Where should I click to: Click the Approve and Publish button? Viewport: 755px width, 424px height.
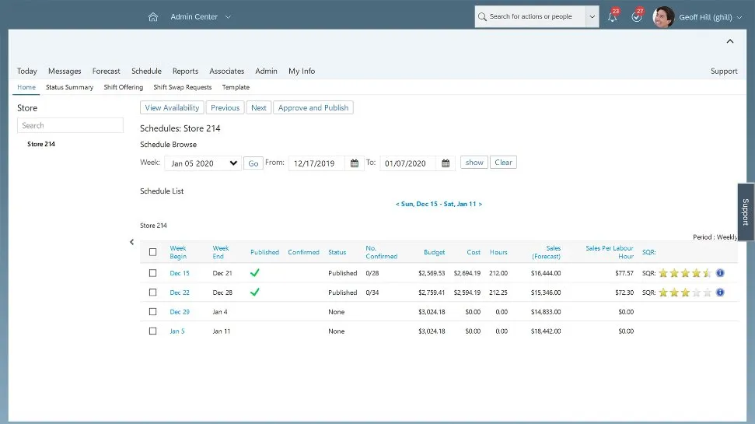[313, 108]
